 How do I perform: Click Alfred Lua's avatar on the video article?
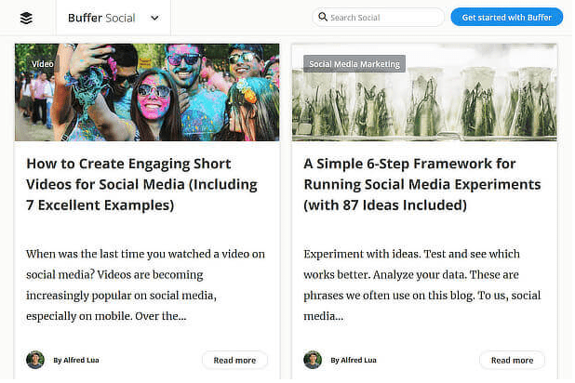(35, 360)
